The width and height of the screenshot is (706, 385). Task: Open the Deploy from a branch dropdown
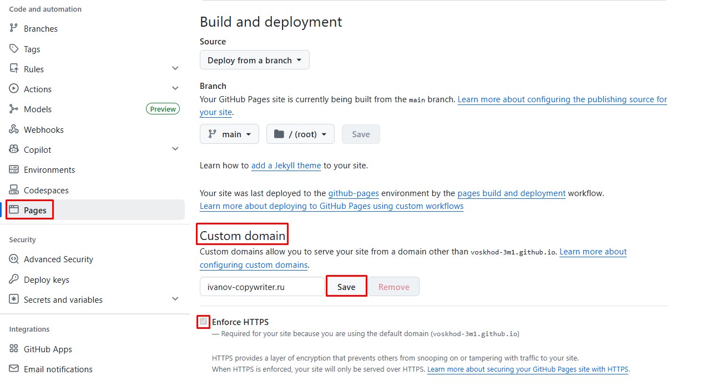coord(254,60)
